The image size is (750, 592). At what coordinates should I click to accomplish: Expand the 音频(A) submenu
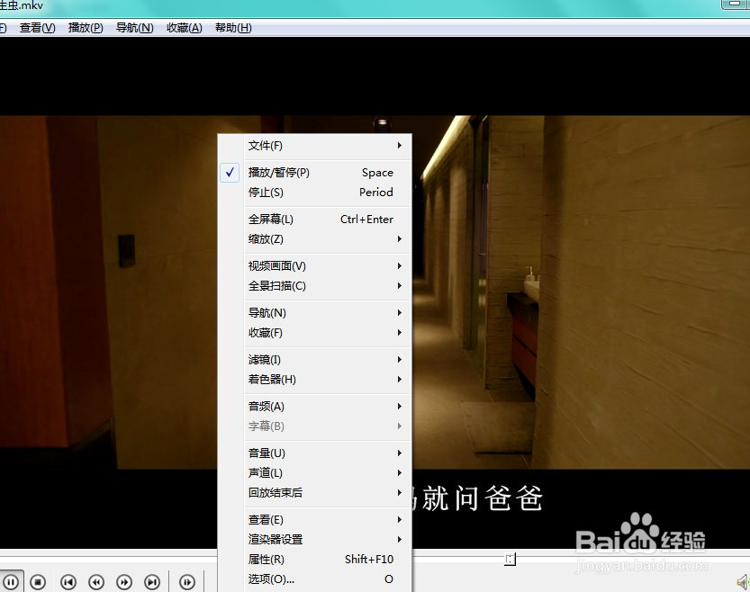pos(316,407)
